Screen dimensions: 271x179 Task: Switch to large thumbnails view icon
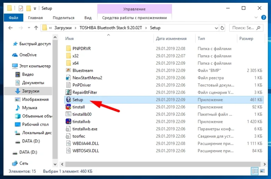(x=263, y=171)
